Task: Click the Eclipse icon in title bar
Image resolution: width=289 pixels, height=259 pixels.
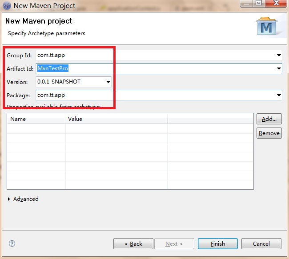Action: [x=7, y=5]
